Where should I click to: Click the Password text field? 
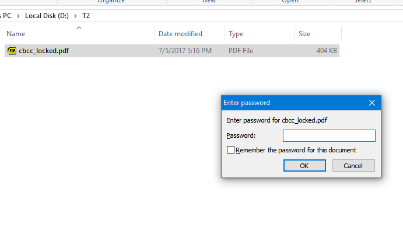click(329, 135)
